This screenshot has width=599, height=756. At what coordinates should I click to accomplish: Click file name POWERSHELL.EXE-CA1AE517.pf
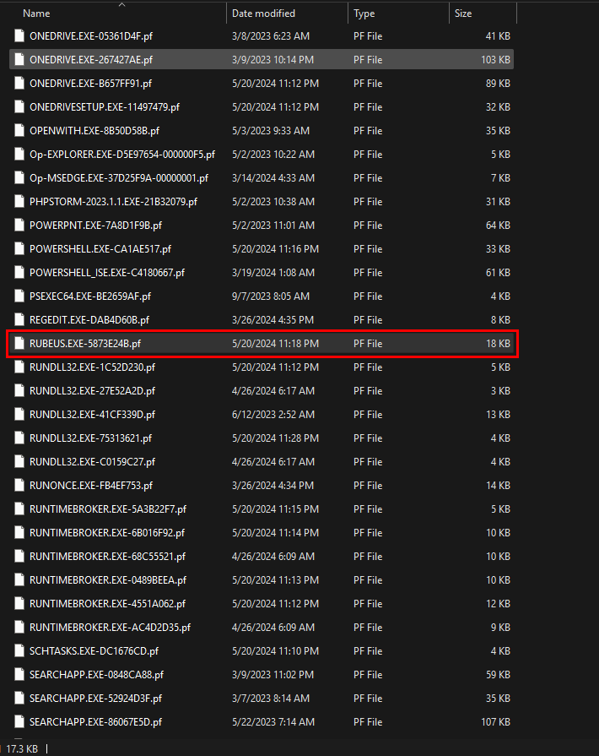100,249
